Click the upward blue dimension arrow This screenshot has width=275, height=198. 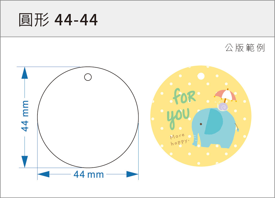pos(25,73)
